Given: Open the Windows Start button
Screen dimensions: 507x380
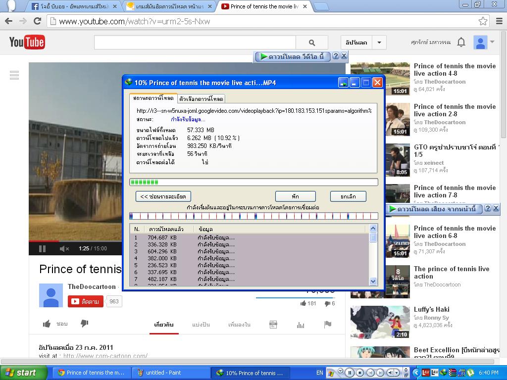Looking at the screenshot, I should [24, 373].
